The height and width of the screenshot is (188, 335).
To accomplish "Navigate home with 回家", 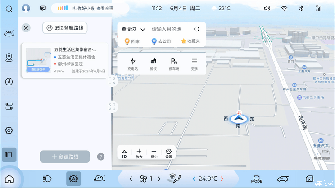I will point(132,41).
